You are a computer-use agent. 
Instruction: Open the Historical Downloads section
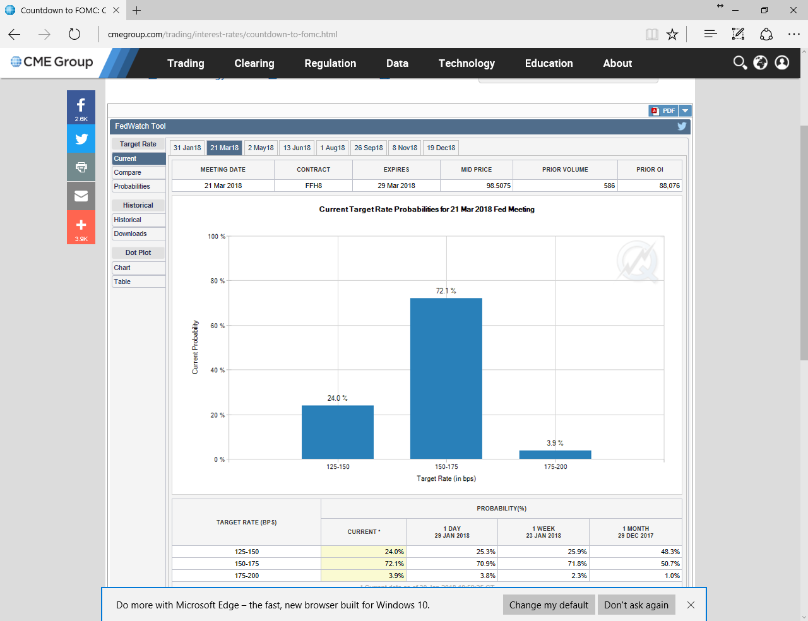[138, 234]
